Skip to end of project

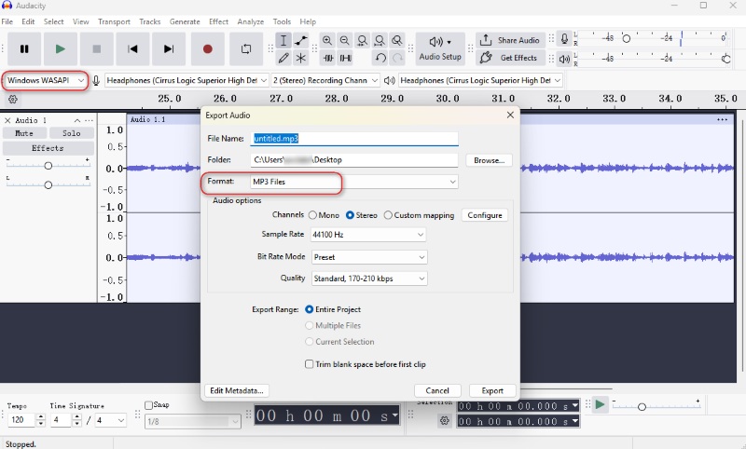(169, 49)
